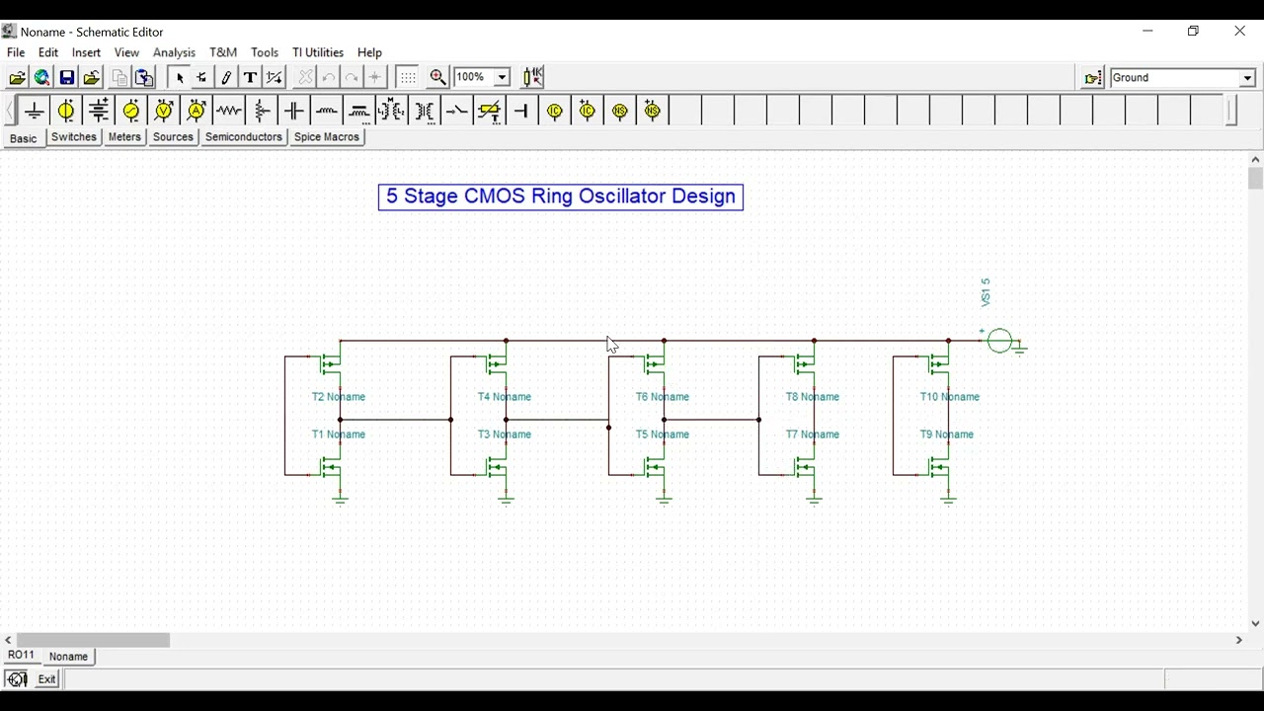This screenshot has width=1264, height=711.
Task: Select the arrow pointer tool
Action: 179,78
